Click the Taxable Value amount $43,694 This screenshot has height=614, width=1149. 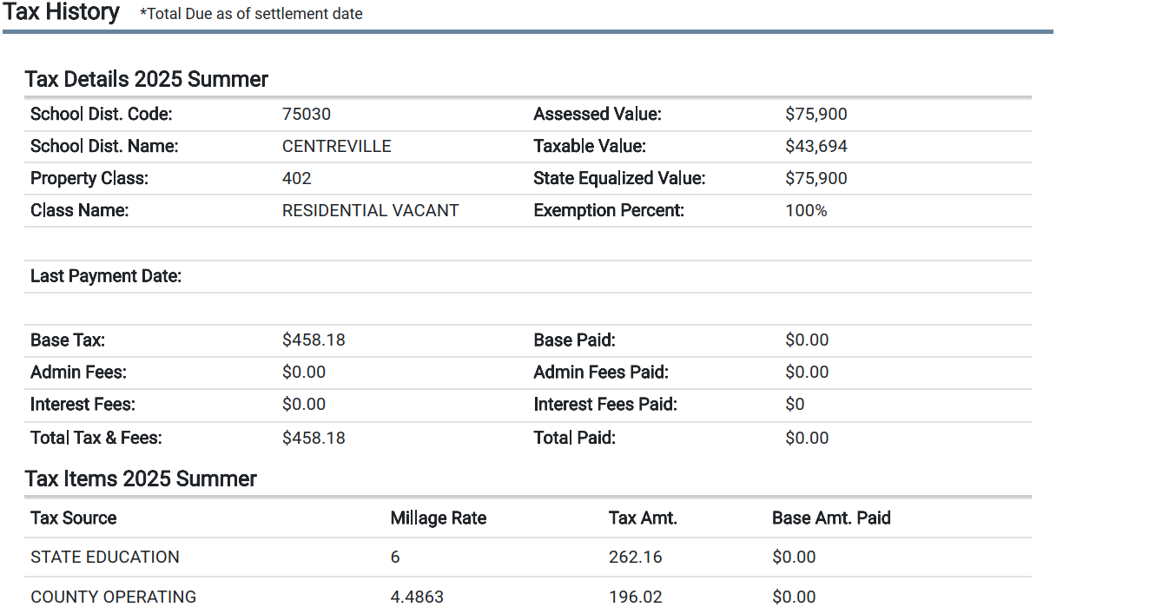point(816,146)
